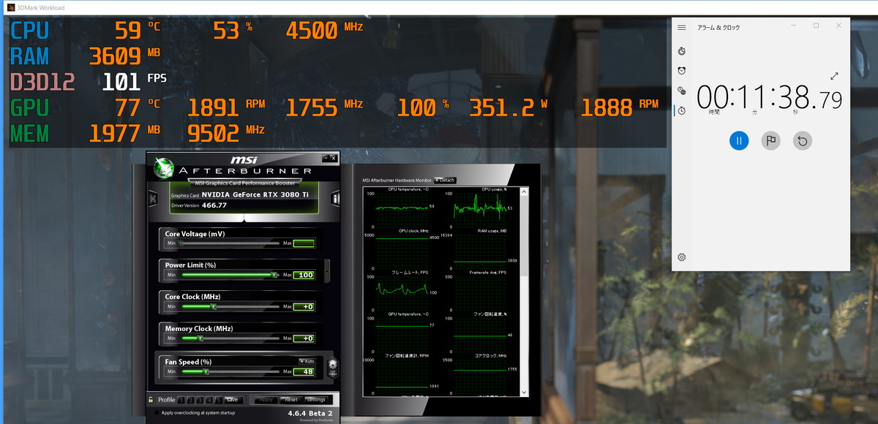Minimize the MSI Afterburner window
The height and width of the screenshot is (424, 878).
coord(326,158)
